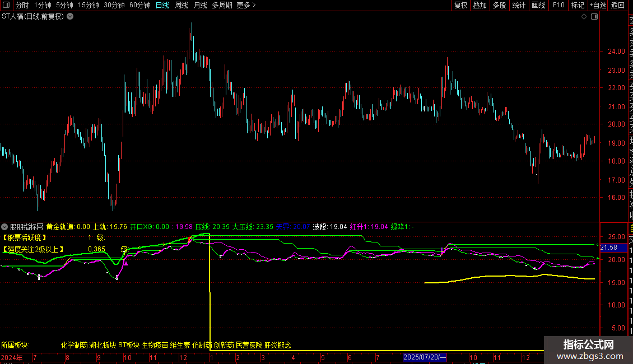Expand the 更多 periods menu

tap(246, 5)
